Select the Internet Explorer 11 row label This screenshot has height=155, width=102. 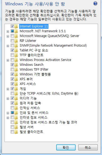pyautogui.click(x=34, y=26)
